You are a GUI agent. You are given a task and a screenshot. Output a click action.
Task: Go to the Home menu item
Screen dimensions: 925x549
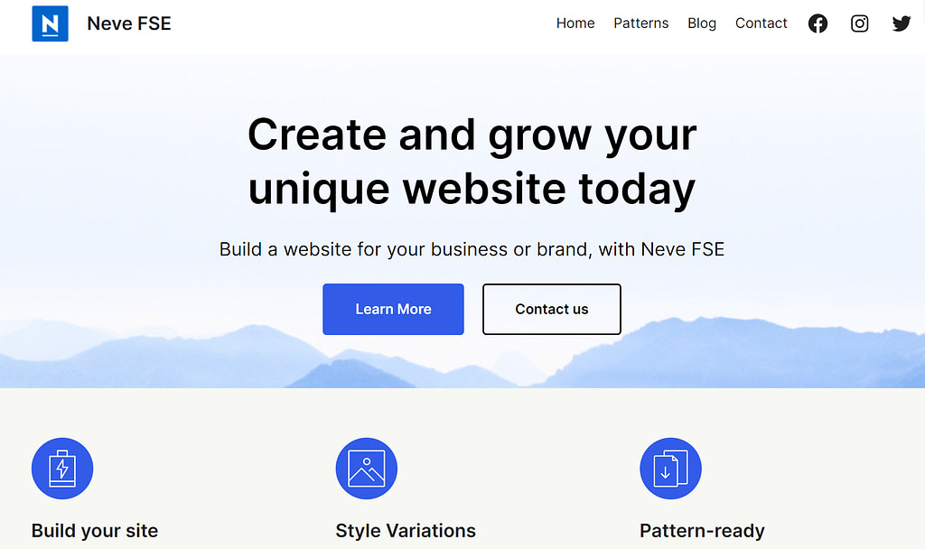click(x=575, y=23)
